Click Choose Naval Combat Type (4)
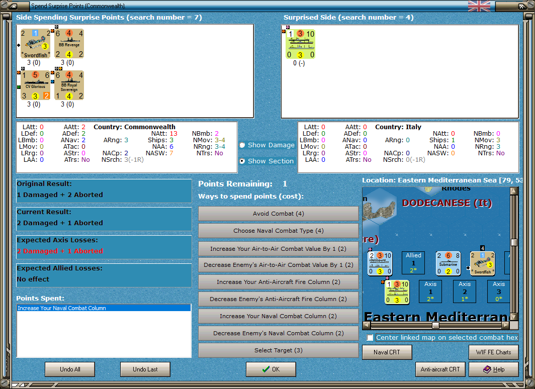The height and width of the screenshot is (389, 535). 279,231
